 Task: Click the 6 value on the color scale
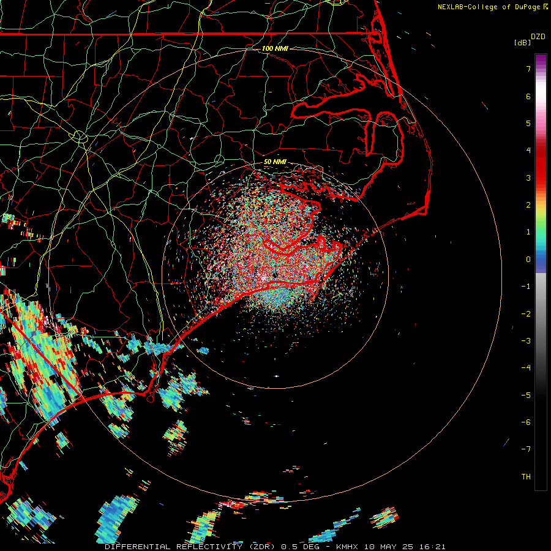point(528,96)
